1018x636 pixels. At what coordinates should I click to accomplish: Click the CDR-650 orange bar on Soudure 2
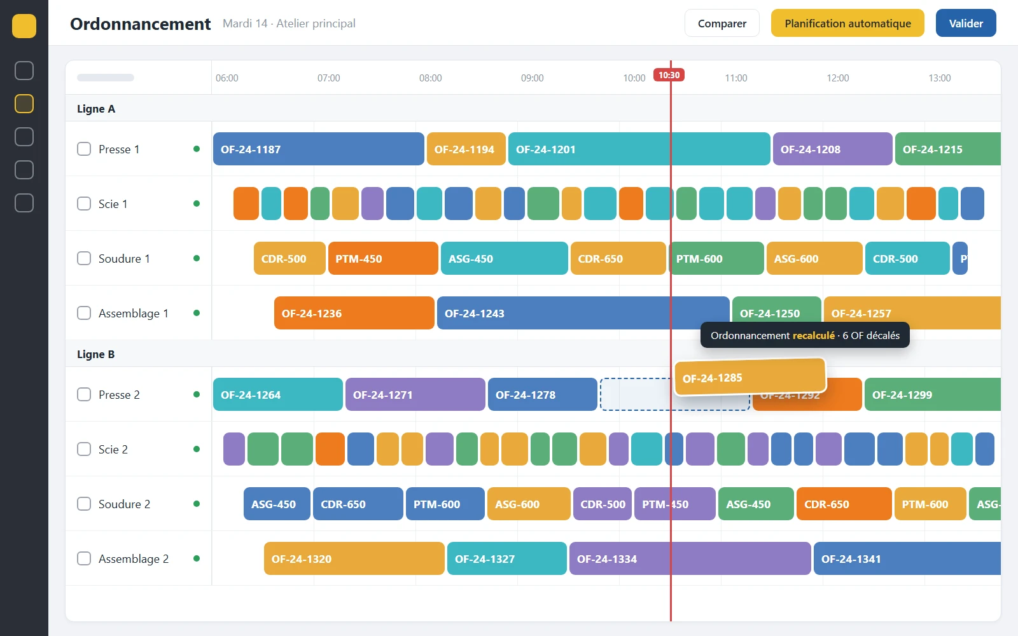[844, 504]
